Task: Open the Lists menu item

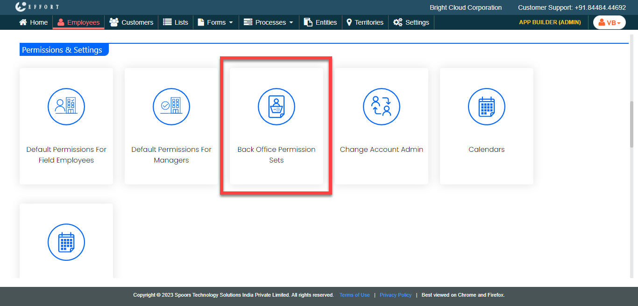Action: click(176, 22)
